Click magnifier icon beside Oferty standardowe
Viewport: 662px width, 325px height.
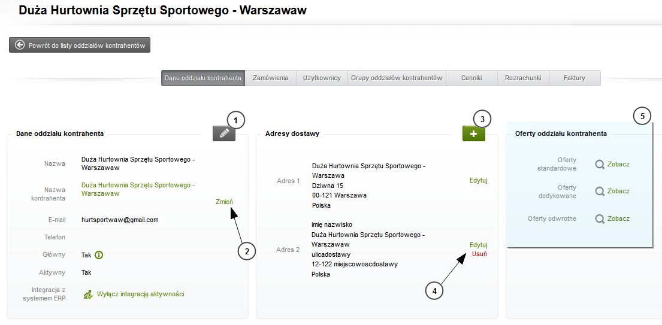point(599,164)
